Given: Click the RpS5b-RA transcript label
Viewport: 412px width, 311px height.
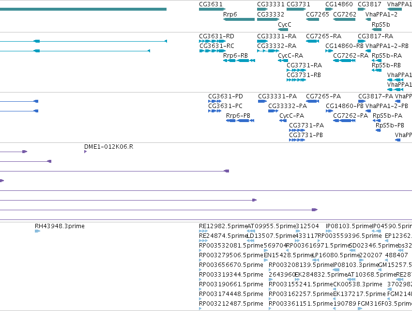Looking at the screenshot, I should (x=387, y=56).
